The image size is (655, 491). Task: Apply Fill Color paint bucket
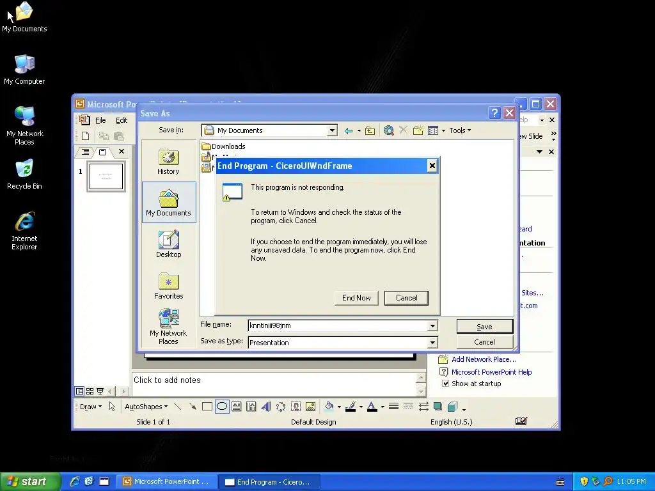pyautogui.click(x=329, y=406)
